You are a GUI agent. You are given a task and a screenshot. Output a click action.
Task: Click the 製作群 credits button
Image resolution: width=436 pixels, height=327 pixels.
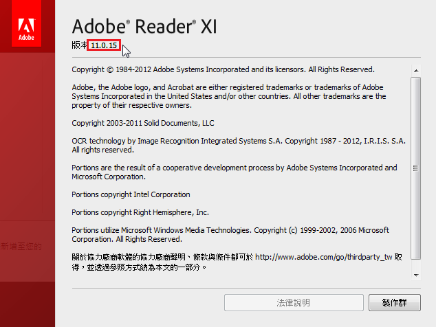[395, 302]
